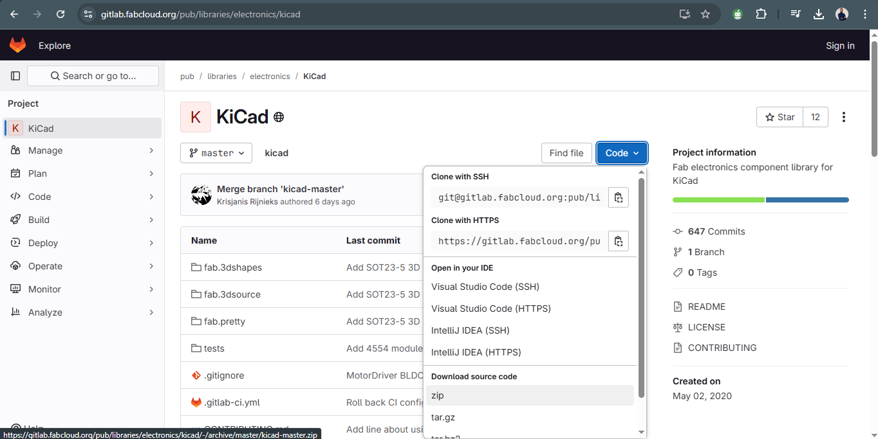The width and height of the screenshot is (878, 439).
Task: Open the 0 Tags link
Action: coord(702,273)
